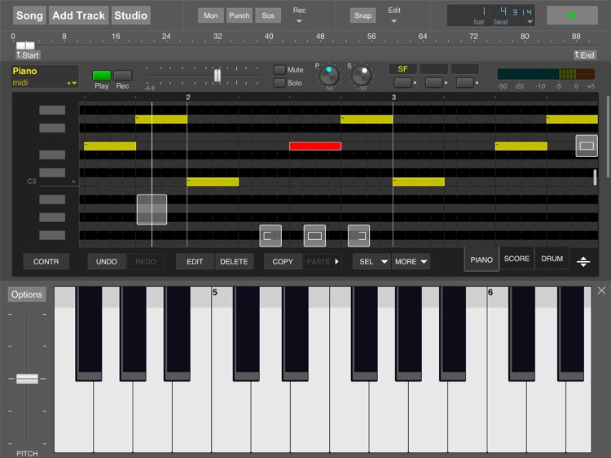Click the second effect slot toggle button
The image size is (611, 458).
pos(433,82)
